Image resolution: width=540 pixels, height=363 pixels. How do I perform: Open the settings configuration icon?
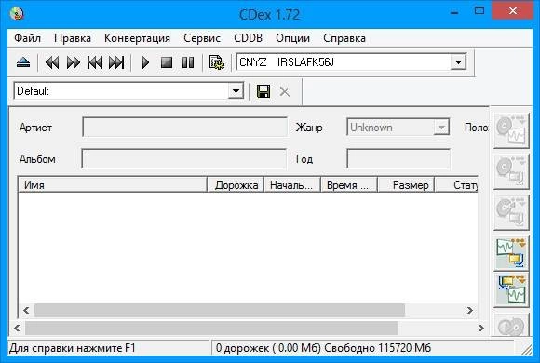pyautogui.click(x=217, y=62)
